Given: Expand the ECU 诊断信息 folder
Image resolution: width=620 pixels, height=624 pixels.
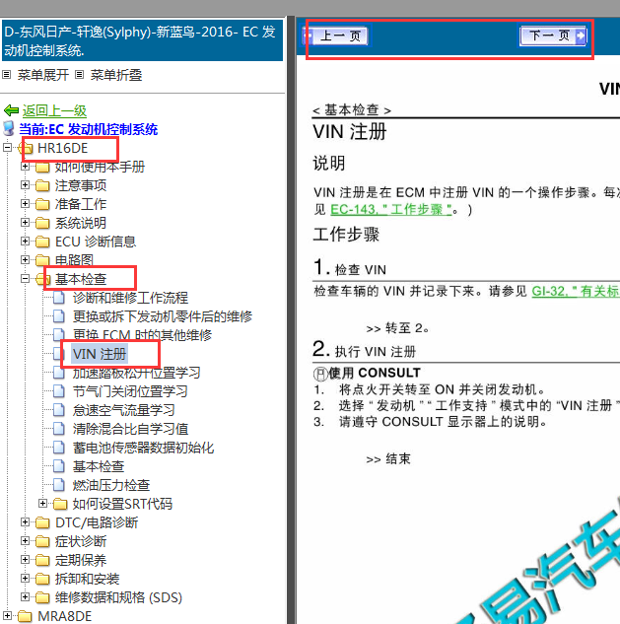Looking at the screenshot, I should tap(25, 242).
